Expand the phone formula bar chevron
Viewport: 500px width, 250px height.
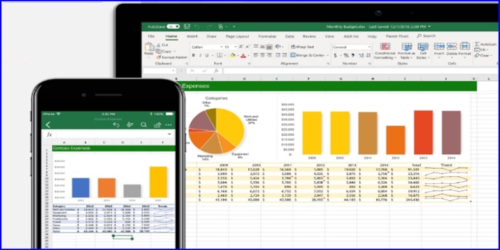pyautogui.click(x=169, y=134)
